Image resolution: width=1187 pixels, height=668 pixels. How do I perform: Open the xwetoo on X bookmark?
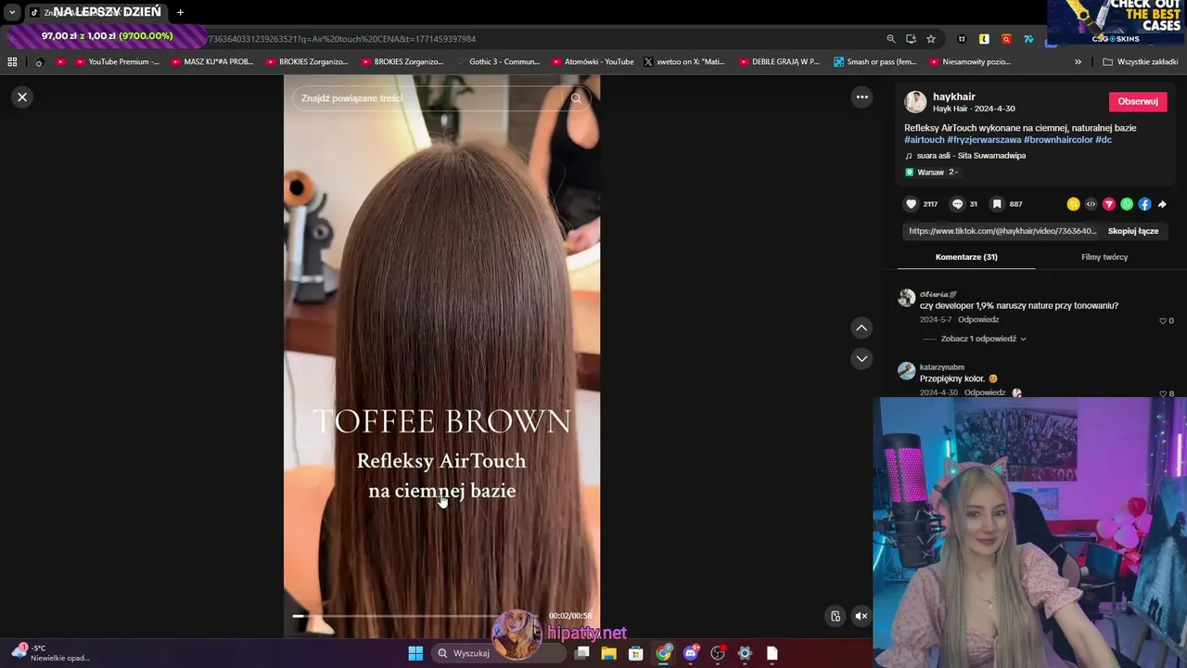[x=684, y=62]
